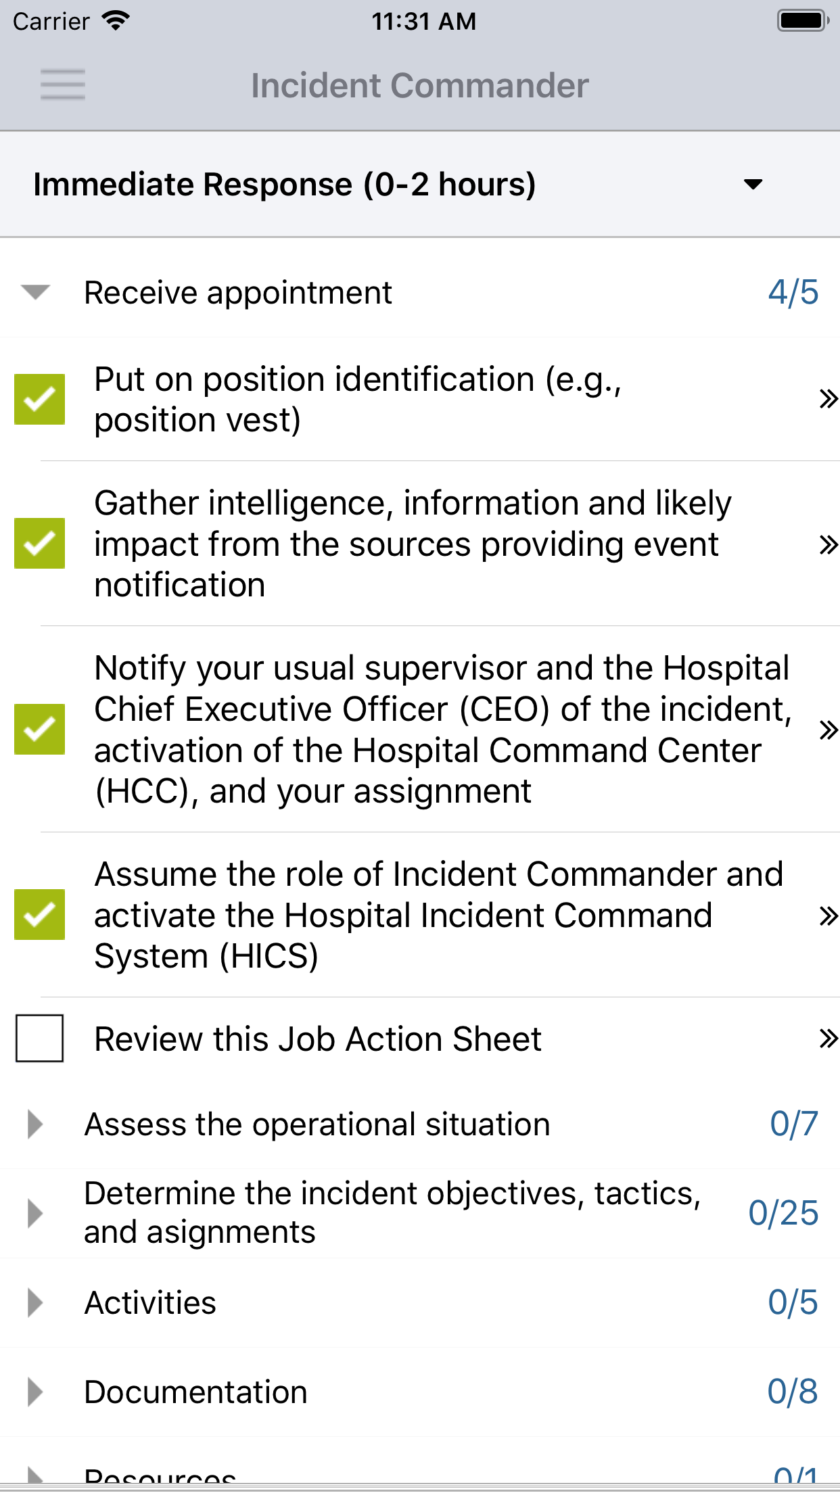The height and width of the screenshot is (1493, 840).
Task: Open the Immediate Response time period dropdown
Action: [x=752, y=184]
